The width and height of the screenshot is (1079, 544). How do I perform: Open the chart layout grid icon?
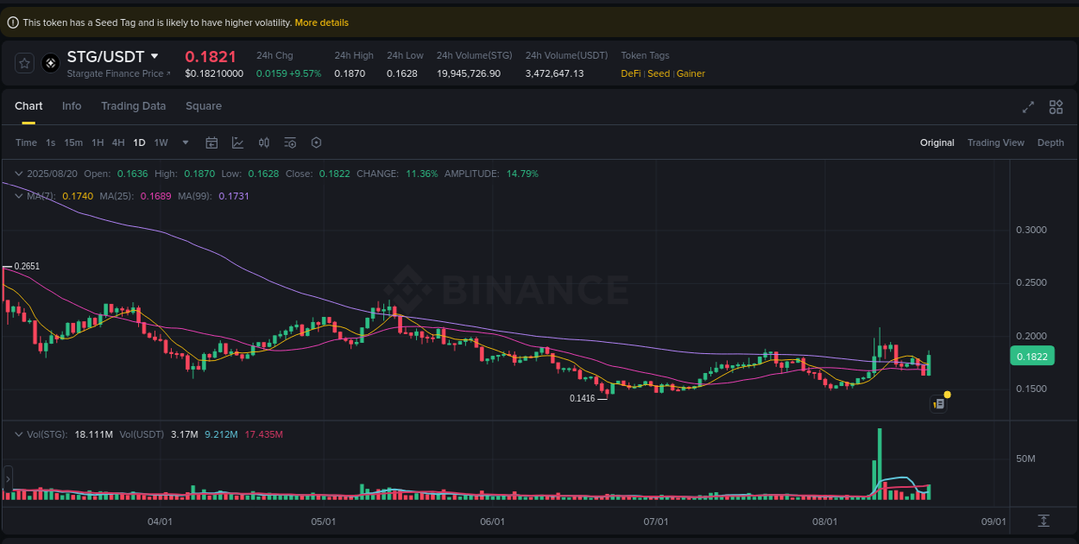pos(1056,107)
